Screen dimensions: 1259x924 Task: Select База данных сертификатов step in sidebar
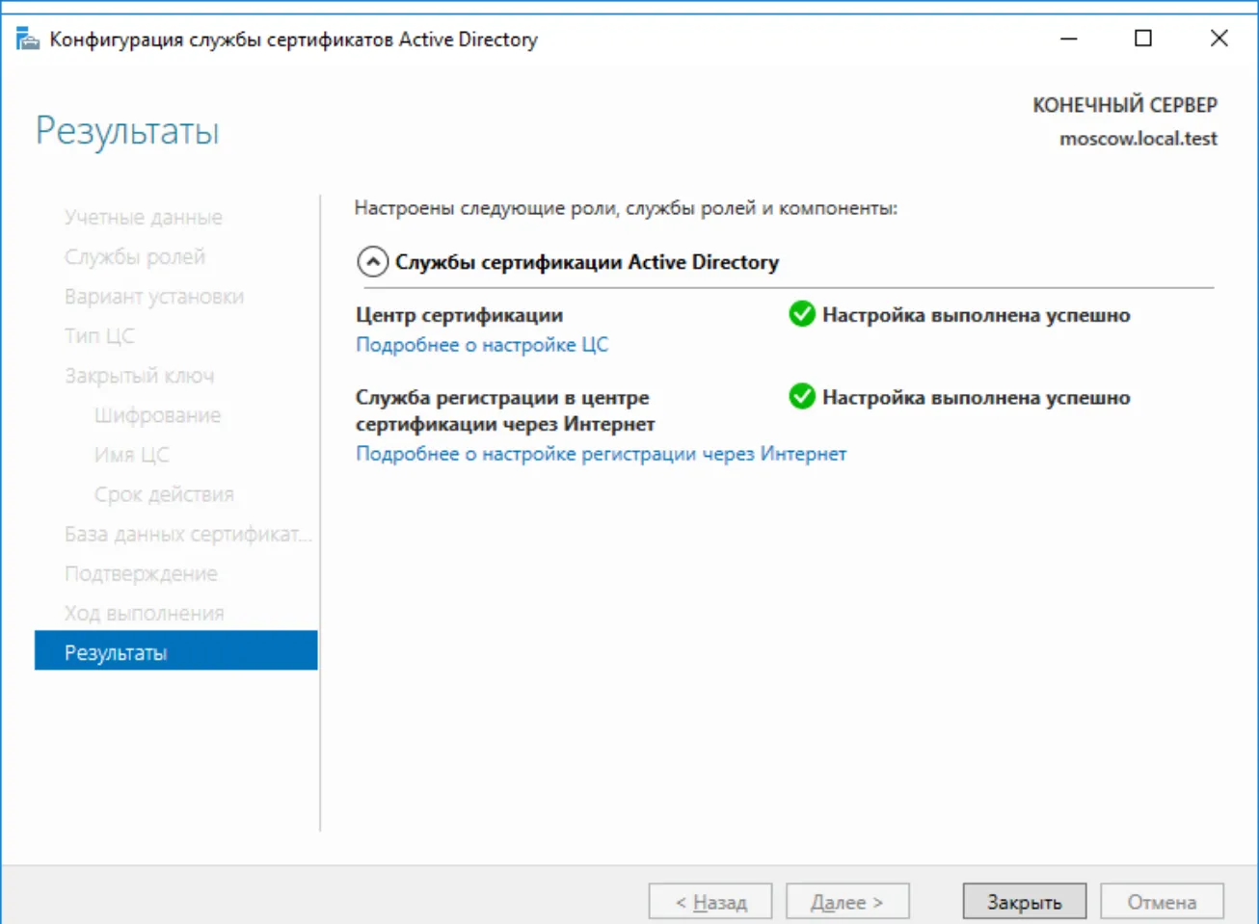coord(188,534)
